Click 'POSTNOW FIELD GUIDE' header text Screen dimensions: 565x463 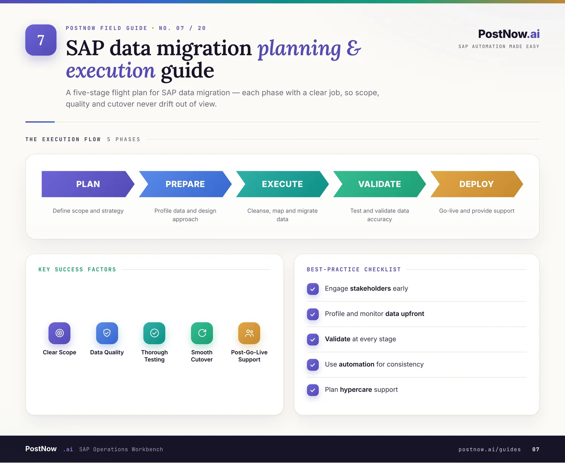(106, 28)
